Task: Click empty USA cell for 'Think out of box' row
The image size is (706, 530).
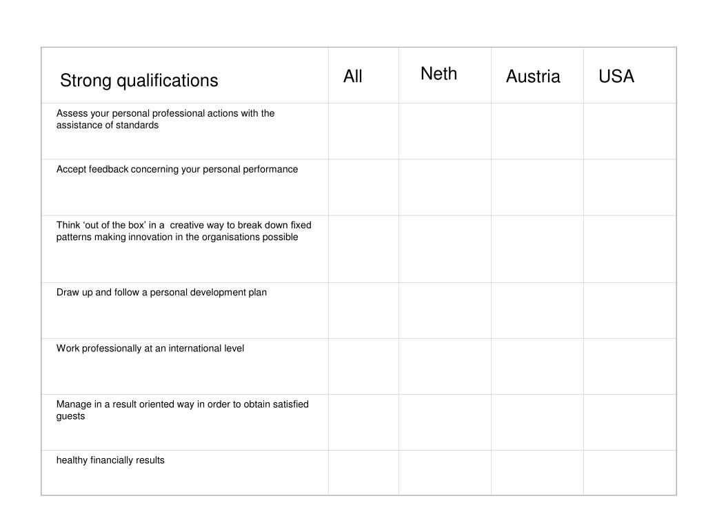Action: tap(630, 248)
